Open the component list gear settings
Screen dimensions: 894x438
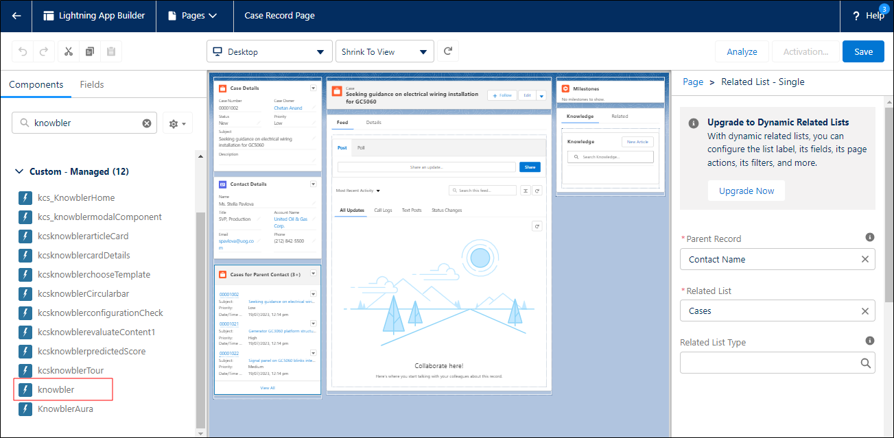(x=177, y=123)
